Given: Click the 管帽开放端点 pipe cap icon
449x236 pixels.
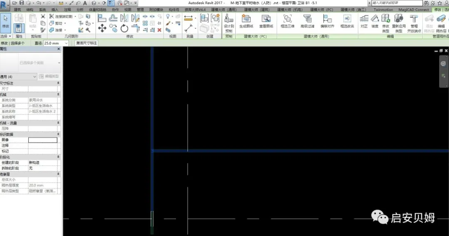Looking at the screenshot, I should [x=414, y=23].
